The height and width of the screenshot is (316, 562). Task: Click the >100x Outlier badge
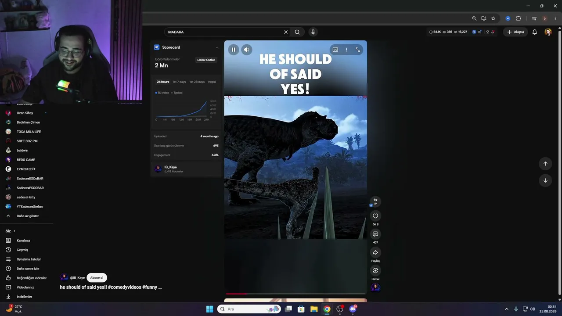[206, 60]
